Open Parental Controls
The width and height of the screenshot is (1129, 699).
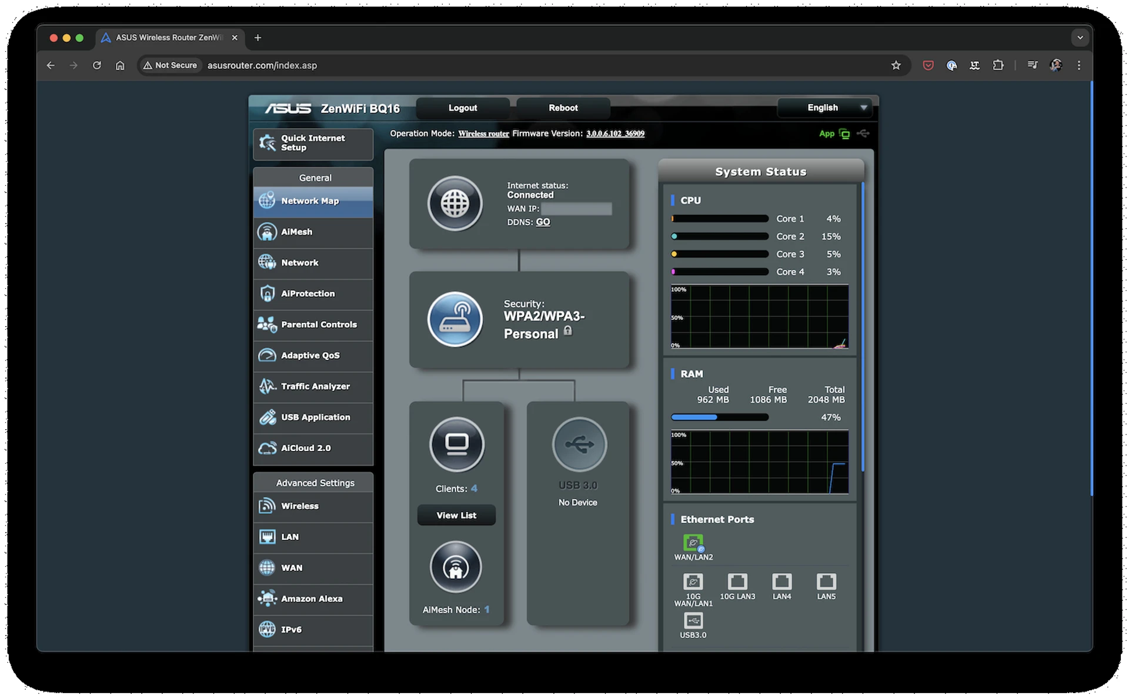click(x=313, y=325)
